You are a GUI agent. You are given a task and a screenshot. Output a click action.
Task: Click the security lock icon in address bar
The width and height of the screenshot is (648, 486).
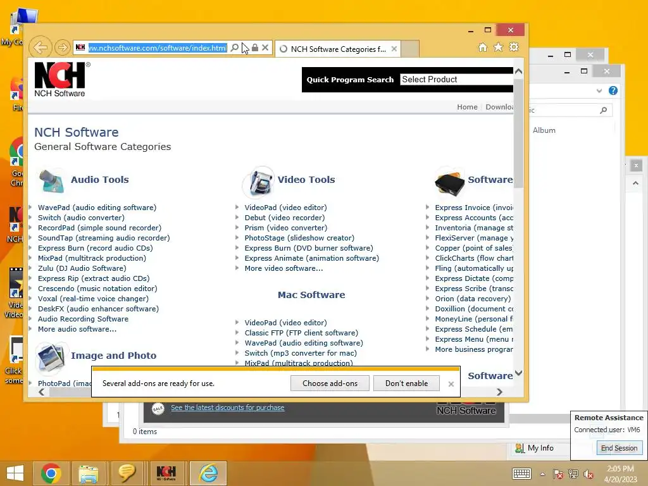point(255,48)
